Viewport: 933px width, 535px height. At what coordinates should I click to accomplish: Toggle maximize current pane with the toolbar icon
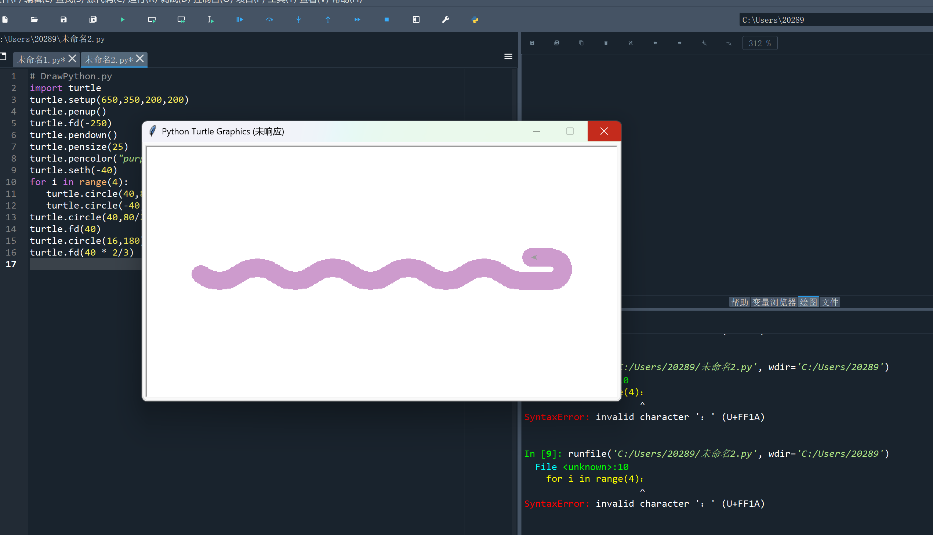416,20
